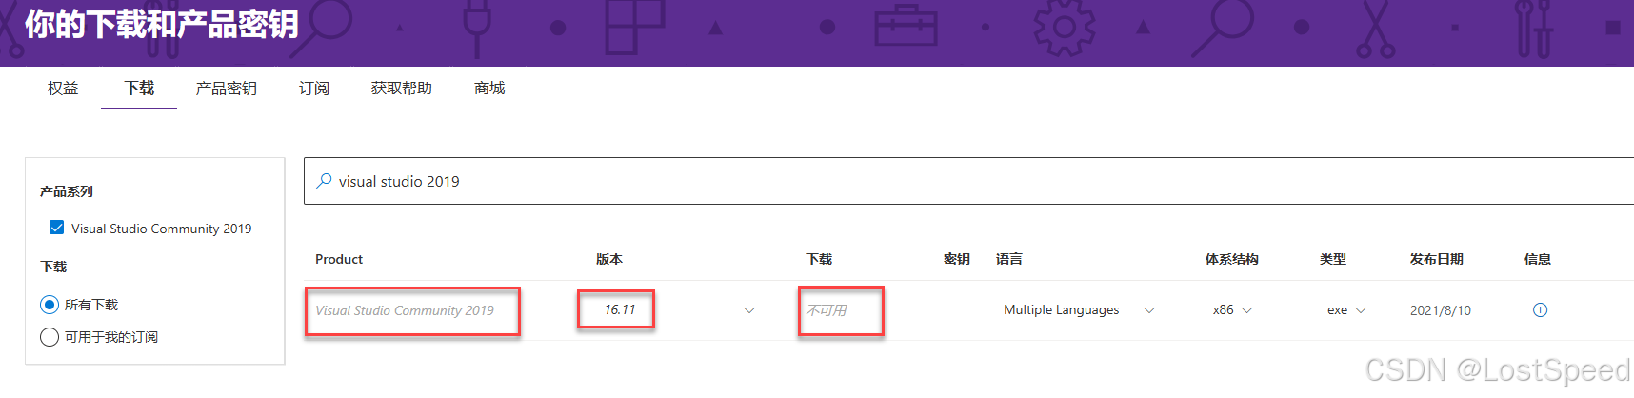Click the 发布日期 column header

click(x=1437, y=259)
